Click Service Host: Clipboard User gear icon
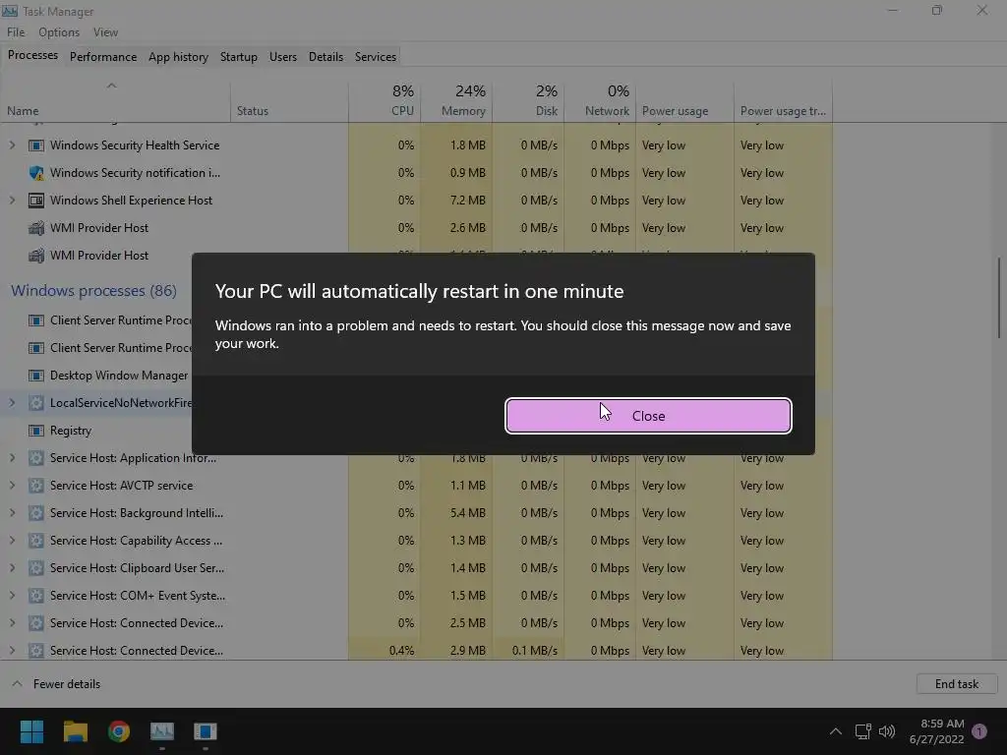1007x755 pixels. point(36,568)
